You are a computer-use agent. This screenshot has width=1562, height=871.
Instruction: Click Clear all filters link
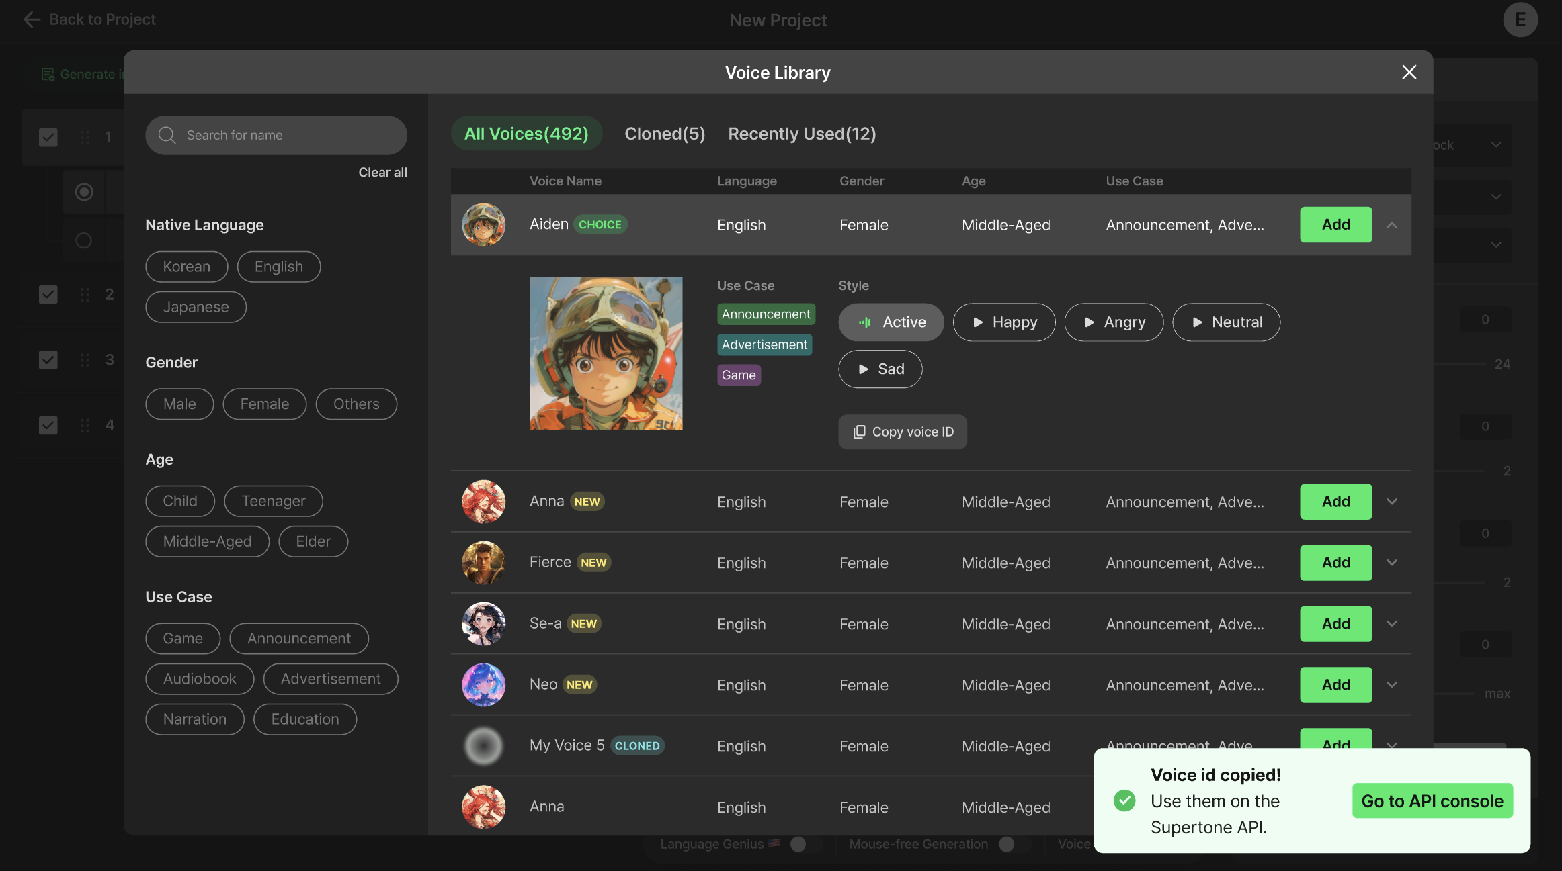coord(382,173)
